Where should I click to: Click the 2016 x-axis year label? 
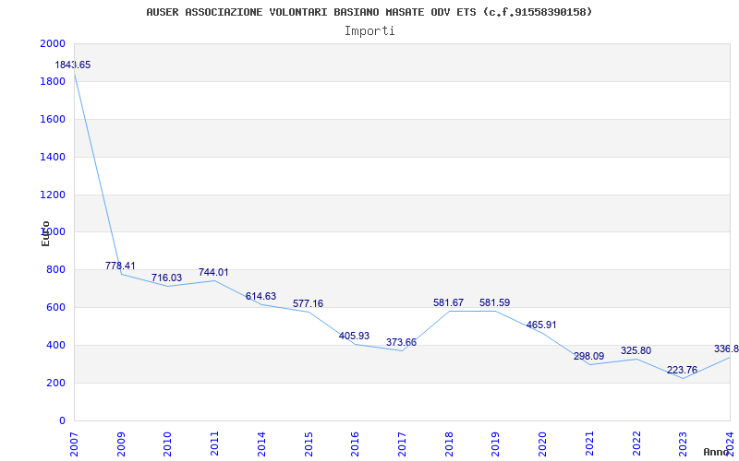click(355, 442)
